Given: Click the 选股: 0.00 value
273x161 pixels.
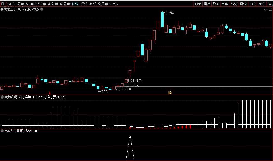Looking at the screenshot, I should click(31, 131).
